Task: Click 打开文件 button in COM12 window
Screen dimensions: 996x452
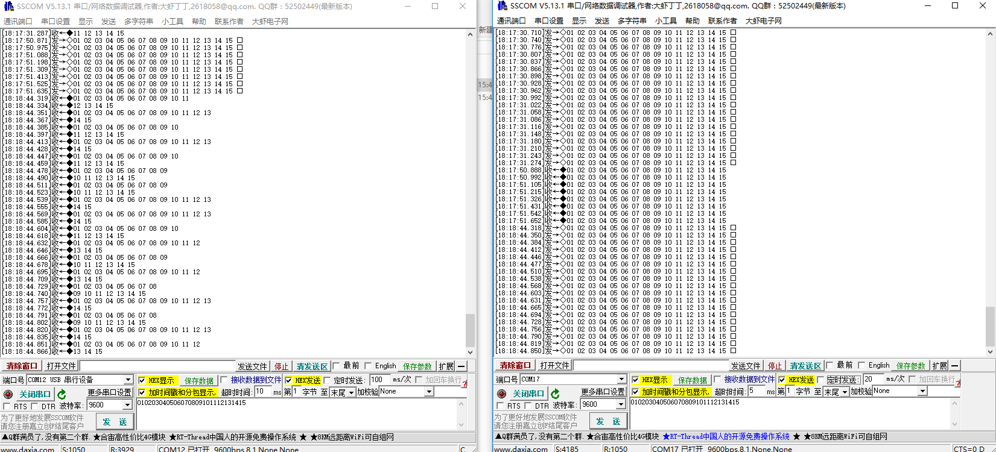Action: coord(62,366)
